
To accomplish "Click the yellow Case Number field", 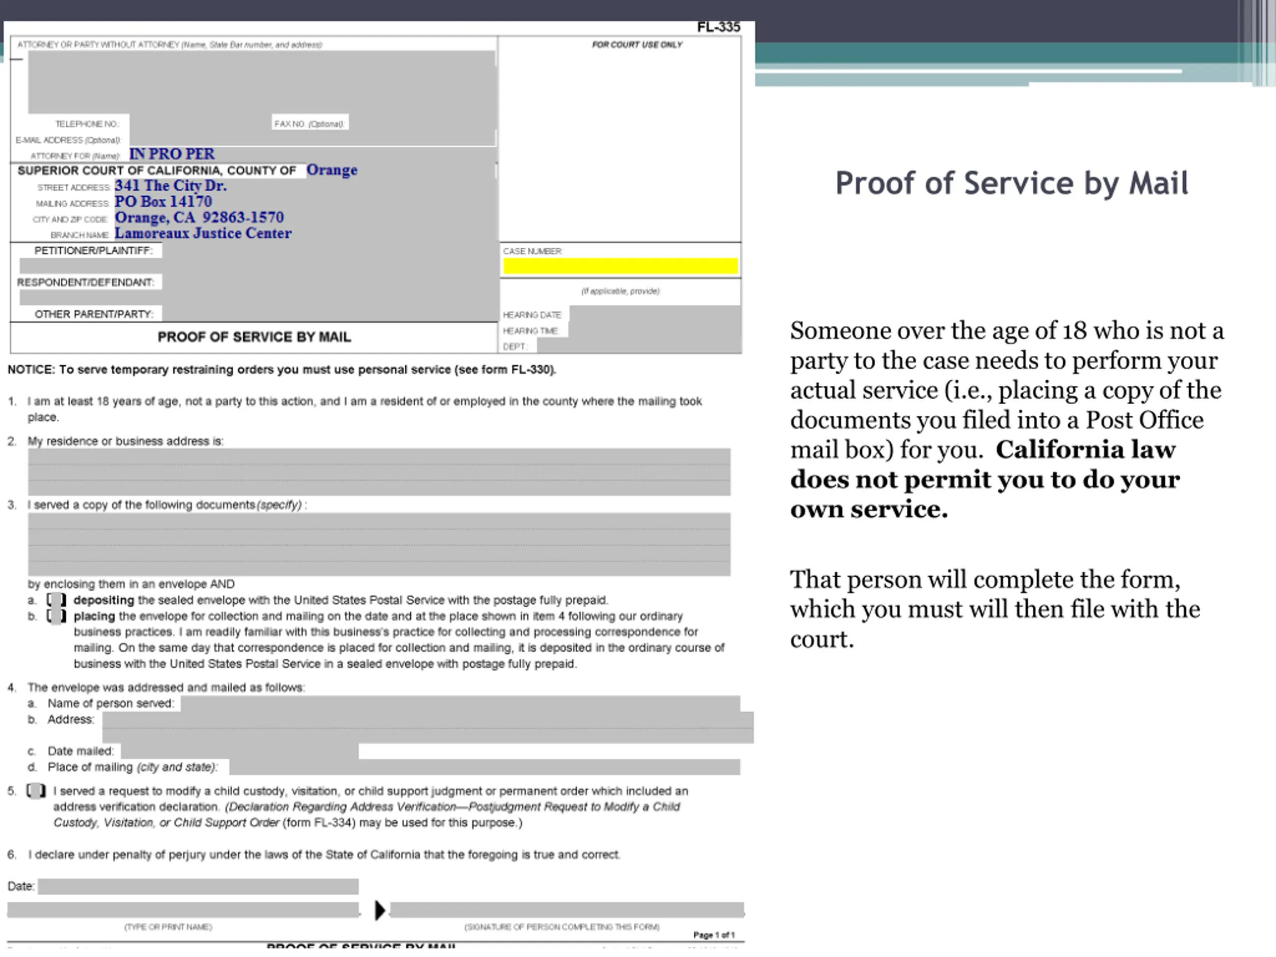I will click(620, 266).
